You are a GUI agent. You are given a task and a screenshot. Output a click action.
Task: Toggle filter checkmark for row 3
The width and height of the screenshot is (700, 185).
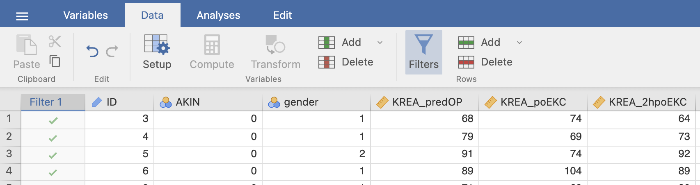point(53,155)
